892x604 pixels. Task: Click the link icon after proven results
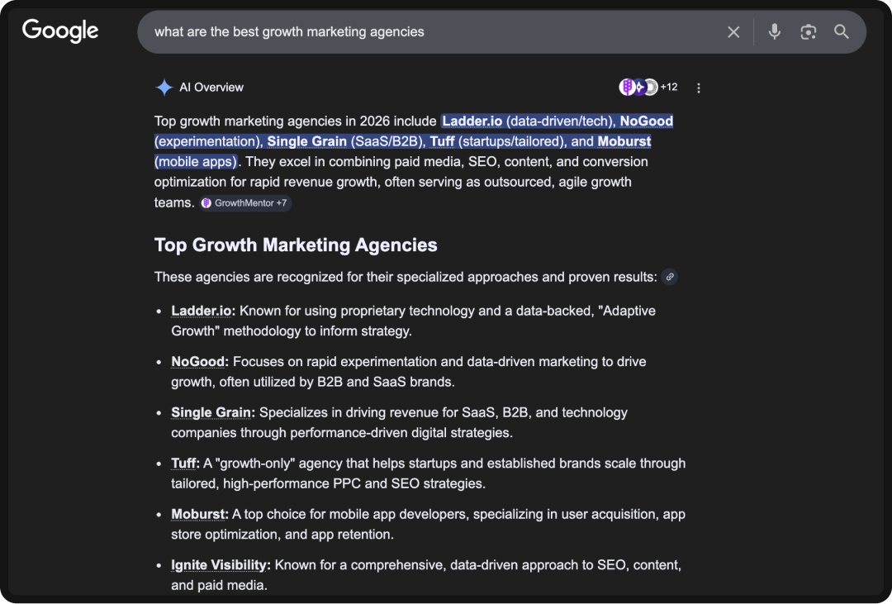tap(670, 277)
